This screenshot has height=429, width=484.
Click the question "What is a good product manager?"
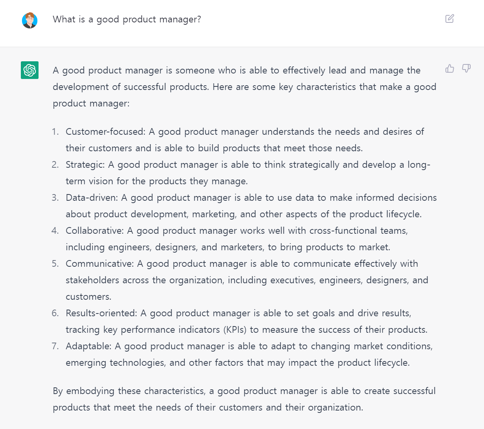coord(127,19)
